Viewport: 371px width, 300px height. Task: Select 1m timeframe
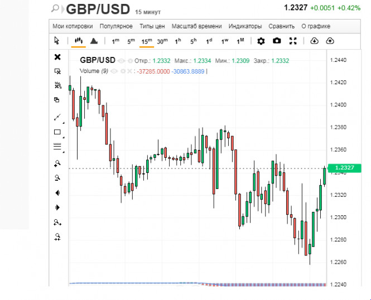[115, 41]
